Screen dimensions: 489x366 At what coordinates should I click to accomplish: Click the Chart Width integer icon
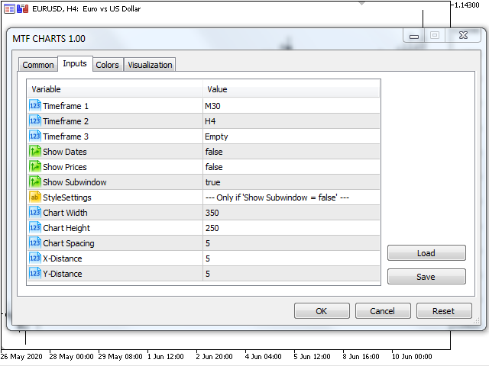tap(35, 212)
